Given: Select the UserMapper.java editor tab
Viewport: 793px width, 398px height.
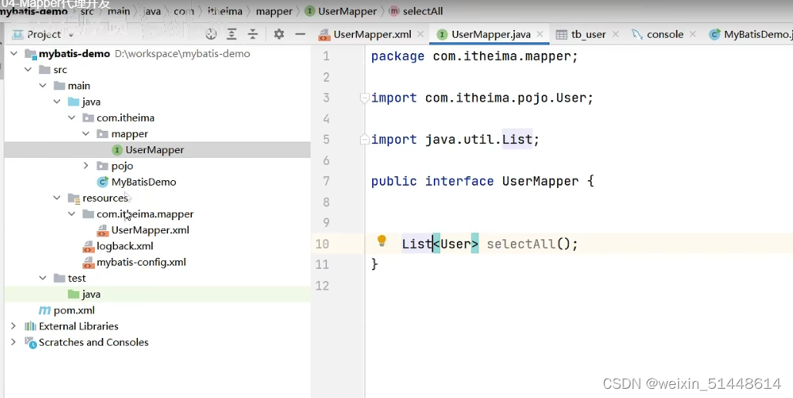Looking at the screenshot, I should tap(491, 35).
